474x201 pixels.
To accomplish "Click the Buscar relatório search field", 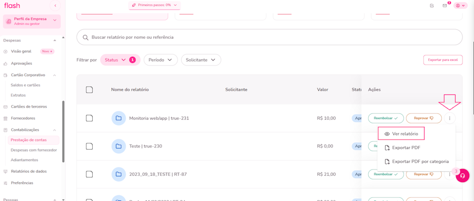I will (269, 37).
